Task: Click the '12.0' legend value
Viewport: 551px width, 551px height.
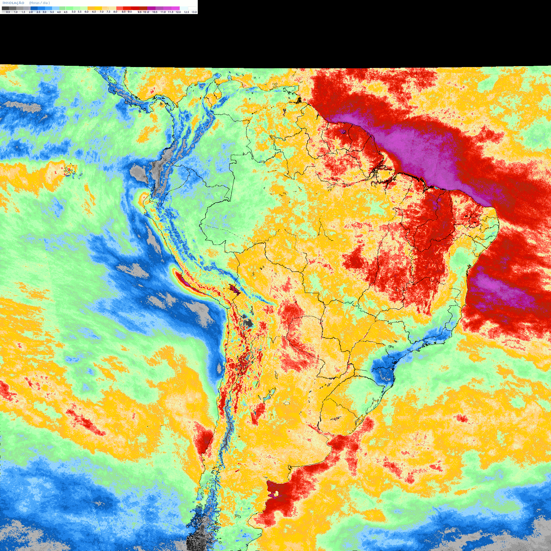Action: [x=178, y=12]
